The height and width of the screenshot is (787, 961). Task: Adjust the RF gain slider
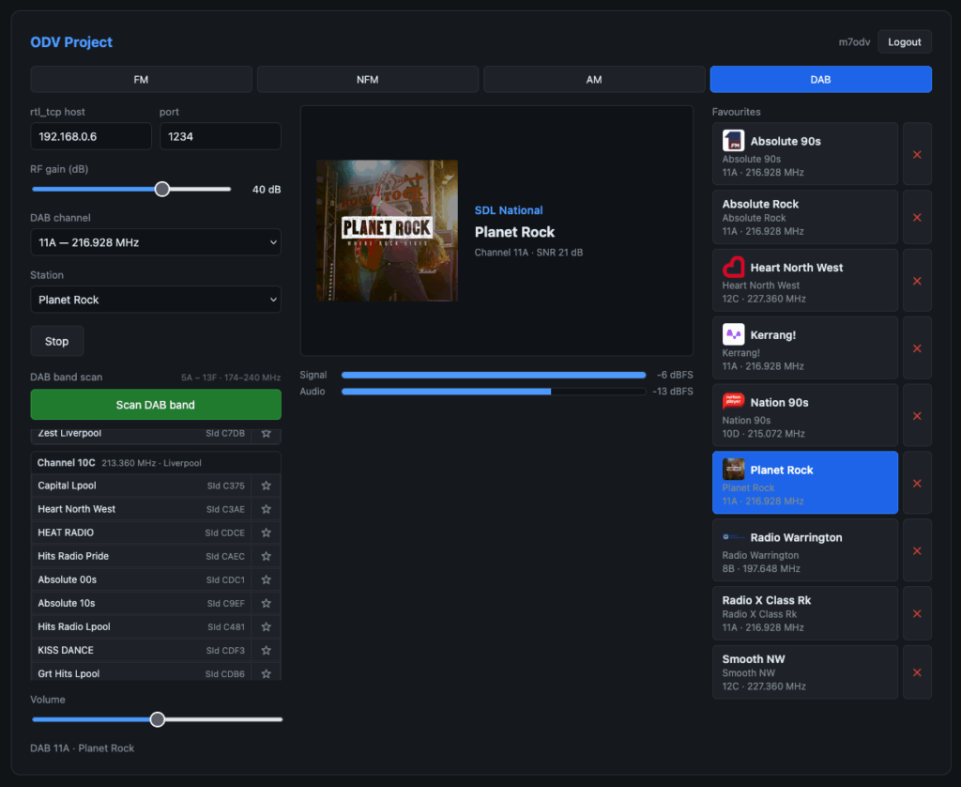click(131, 189)
